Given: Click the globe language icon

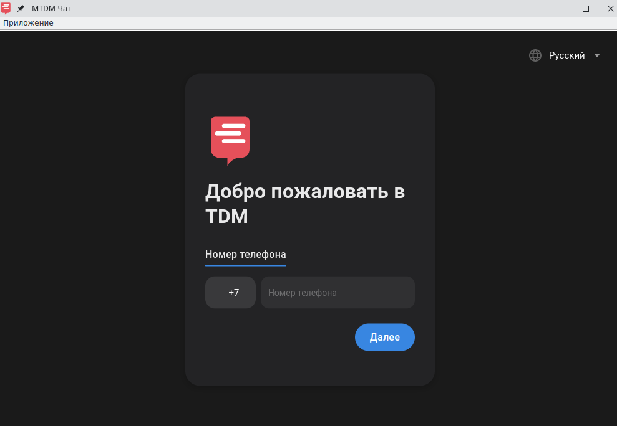Looking at the screenshot, I should [x=535, y=55].
